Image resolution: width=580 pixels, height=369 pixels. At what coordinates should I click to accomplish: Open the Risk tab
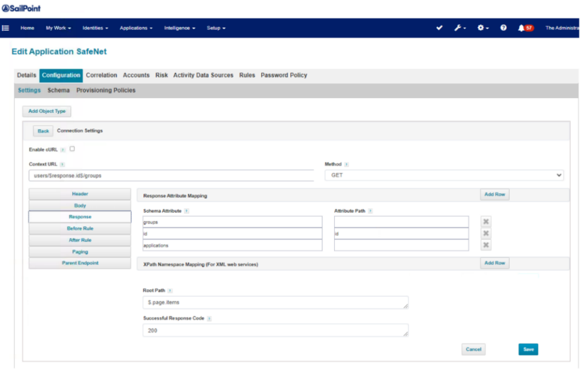161,76
